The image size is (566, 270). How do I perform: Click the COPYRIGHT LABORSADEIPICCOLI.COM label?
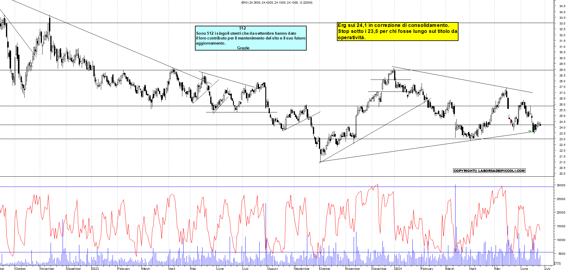[489, 171]
